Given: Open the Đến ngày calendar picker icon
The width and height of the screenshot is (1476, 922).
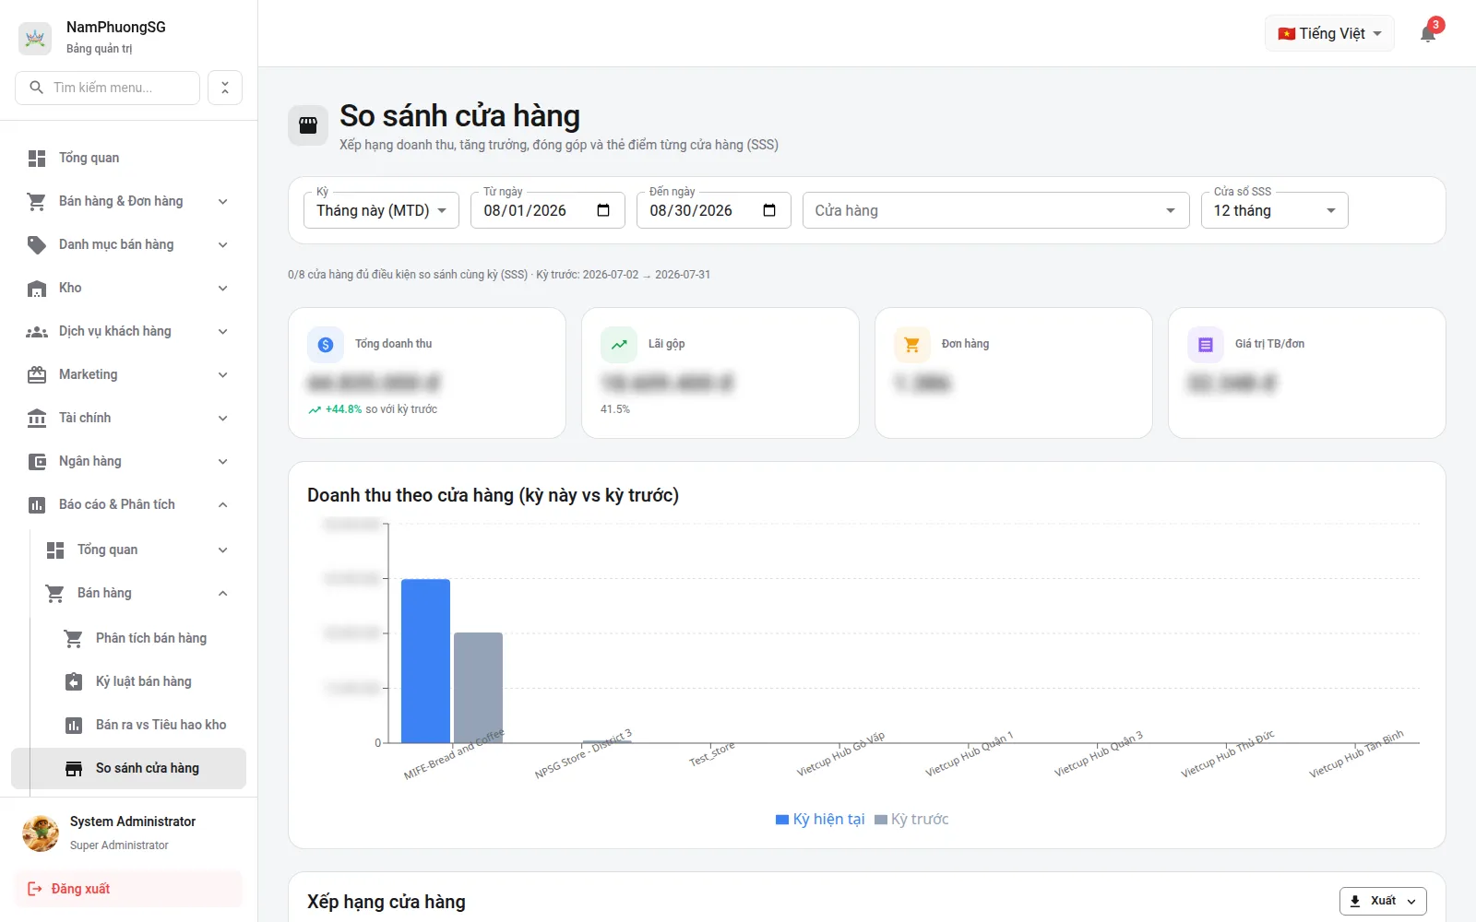Looking at the screenshot, I should [x=769, y=210].
